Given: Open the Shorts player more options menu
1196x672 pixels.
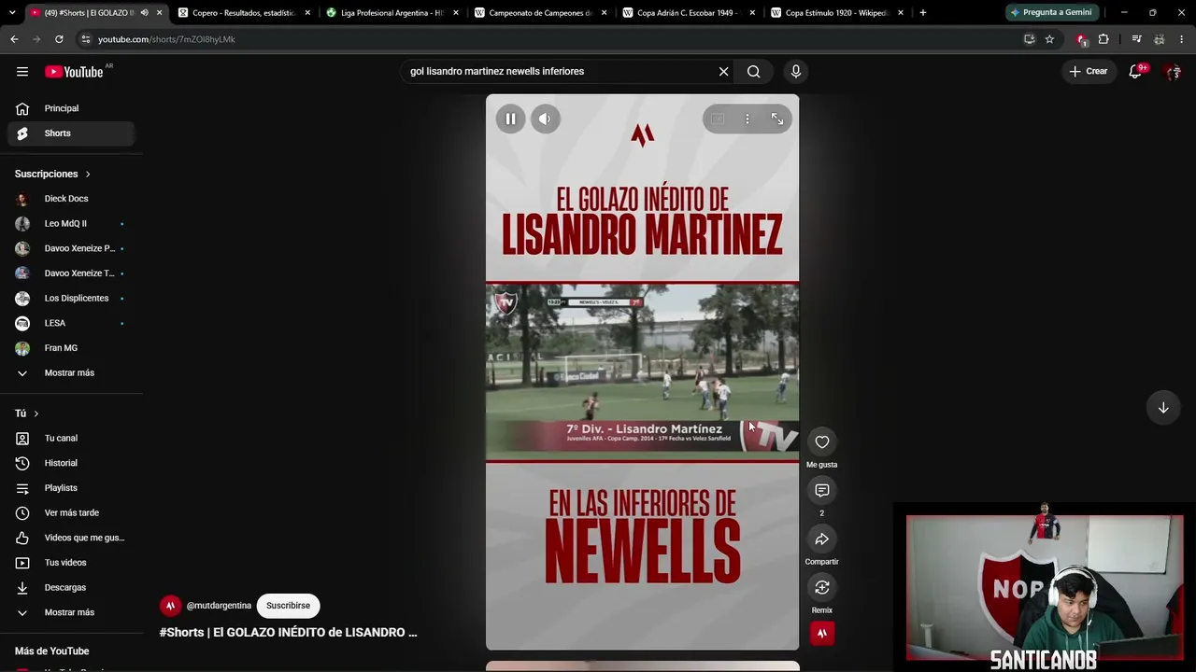Looking at the screenshot, I should [747, 119].
